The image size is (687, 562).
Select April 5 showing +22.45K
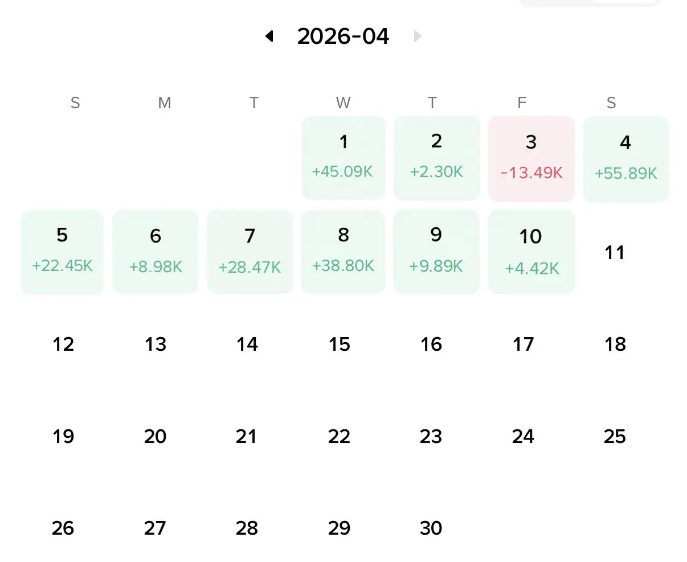62,252
